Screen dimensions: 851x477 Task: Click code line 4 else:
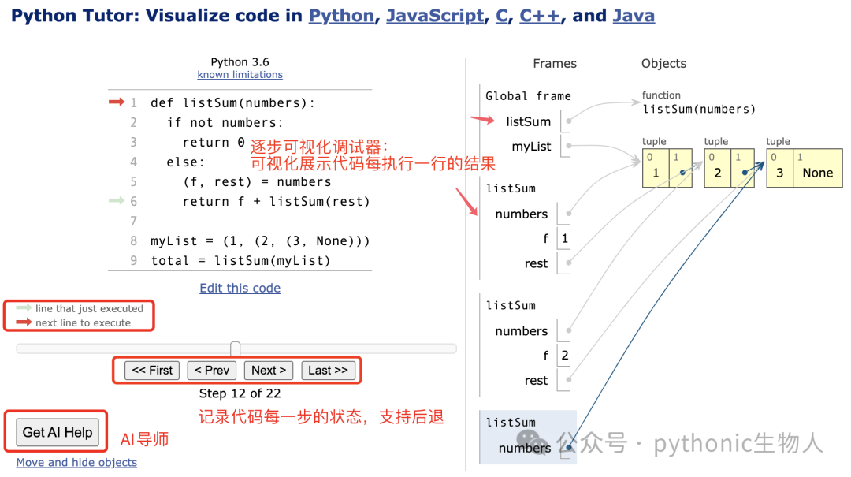pyautogui.click(x=185, y=162)
